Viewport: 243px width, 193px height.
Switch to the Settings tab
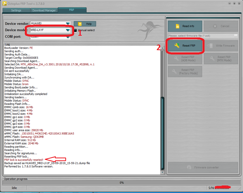click(x=16, y=10)
